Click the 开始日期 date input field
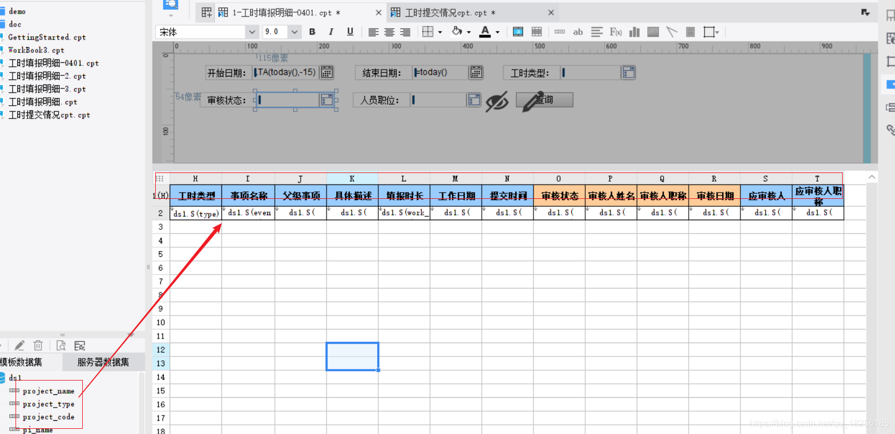895x434 pixels. (286, 72)
